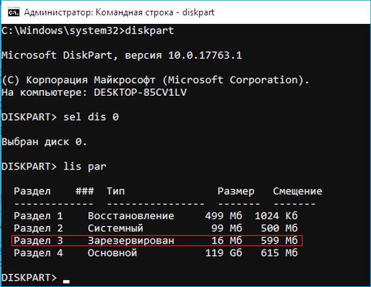Click the offset '500 Мб'

pos(279,228)
